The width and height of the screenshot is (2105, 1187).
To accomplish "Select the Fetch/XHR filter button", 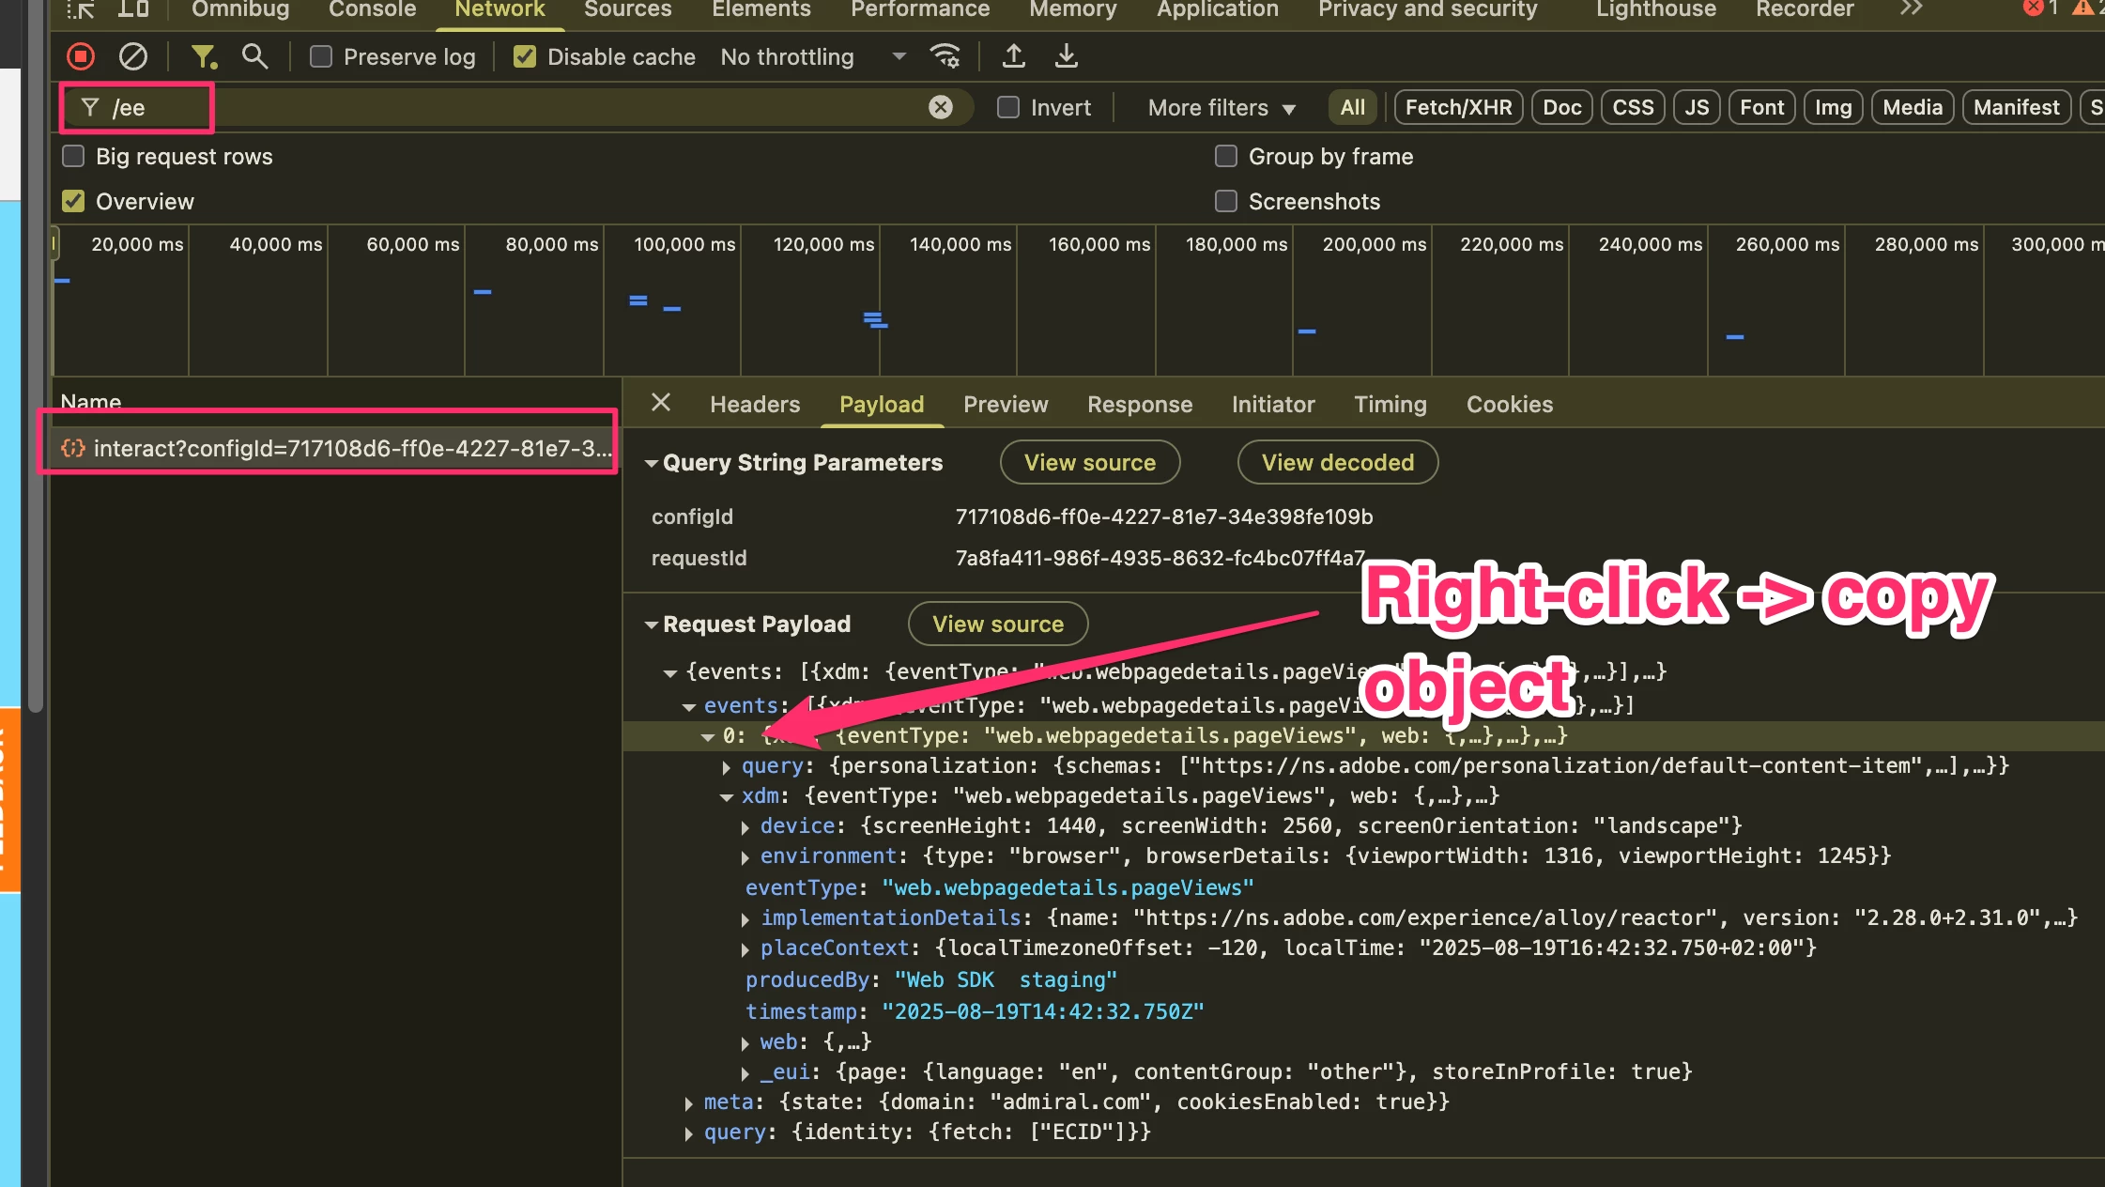I will [x=1458, y=107].
